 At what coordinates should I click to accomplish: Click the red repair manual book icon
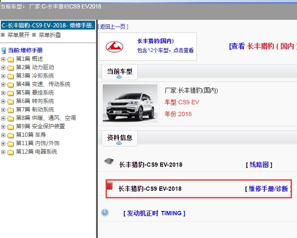point(110,185)
